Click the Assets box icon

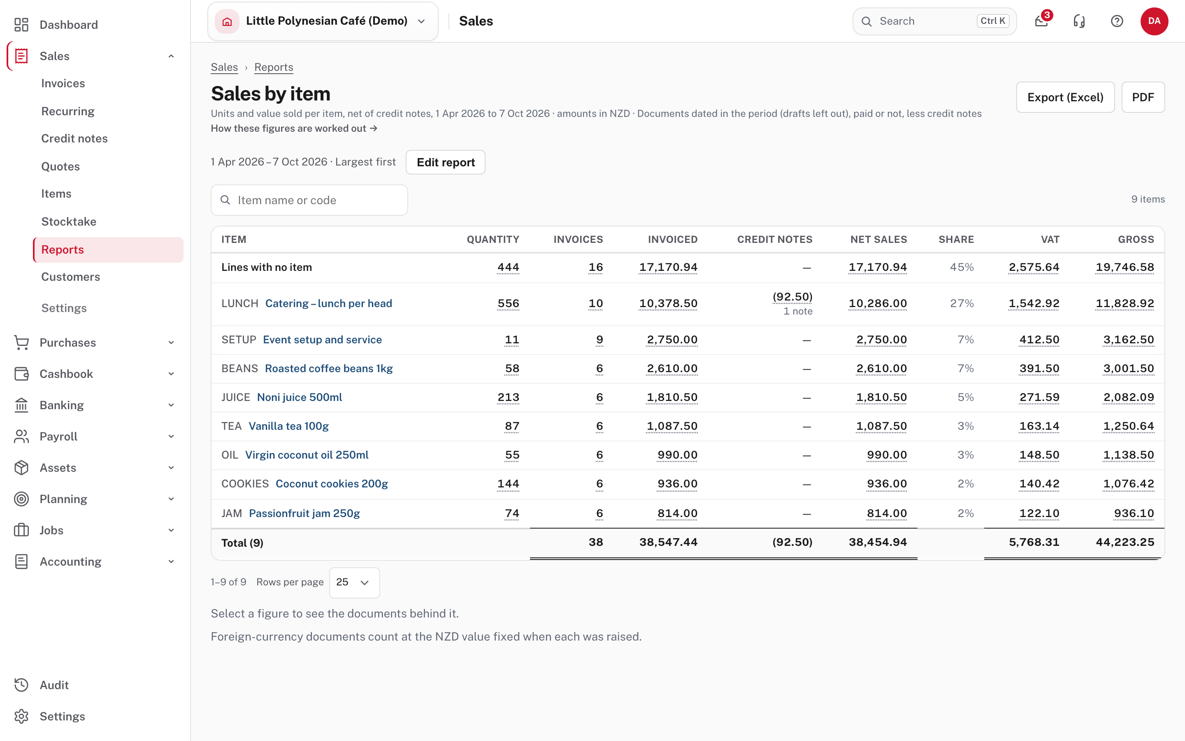21,468
